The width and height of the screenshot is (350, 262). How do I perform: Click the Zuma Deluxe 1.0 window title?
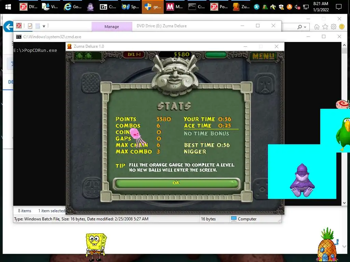[89, 46]
